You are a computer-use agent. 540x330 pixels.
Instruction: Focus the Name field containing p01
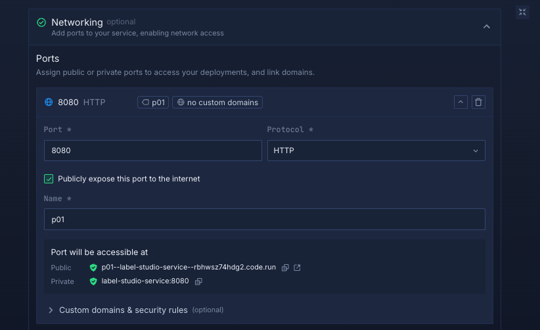click(x=264, y=220)
